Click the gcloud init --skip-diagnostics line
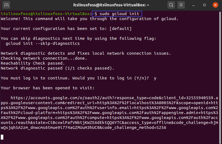 tap(43, 43)
